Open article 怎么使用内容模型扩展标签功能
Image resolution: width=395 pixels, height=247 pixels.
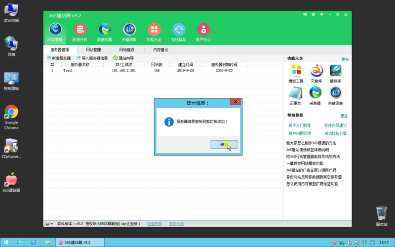312,184
